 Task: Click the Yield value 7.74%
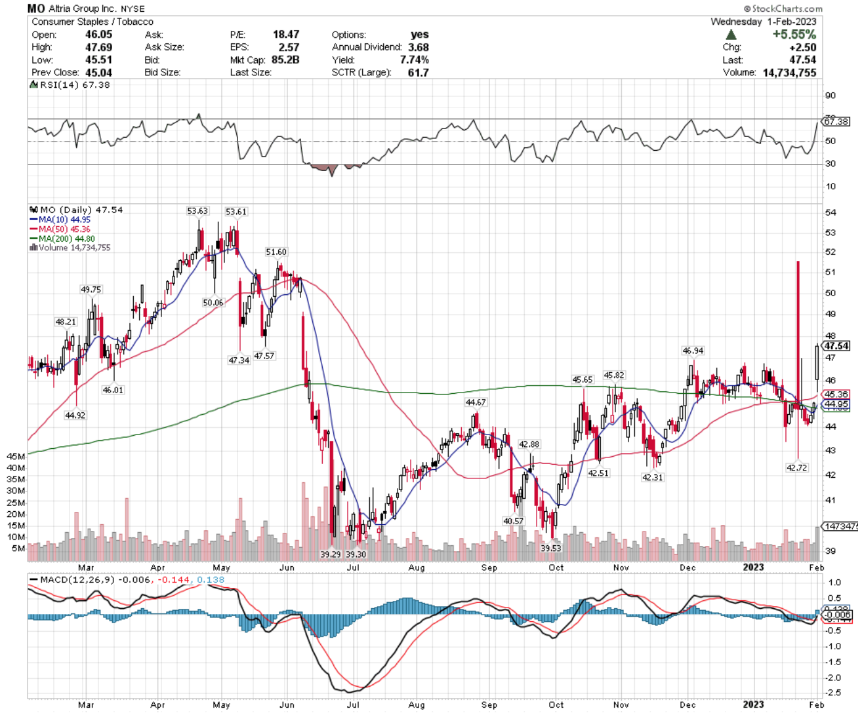pyautogui.click(x=415, y=60)
